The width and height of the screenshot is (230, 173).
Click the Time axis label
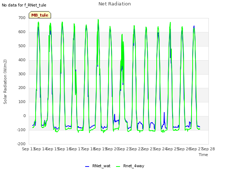coord(203,155)
